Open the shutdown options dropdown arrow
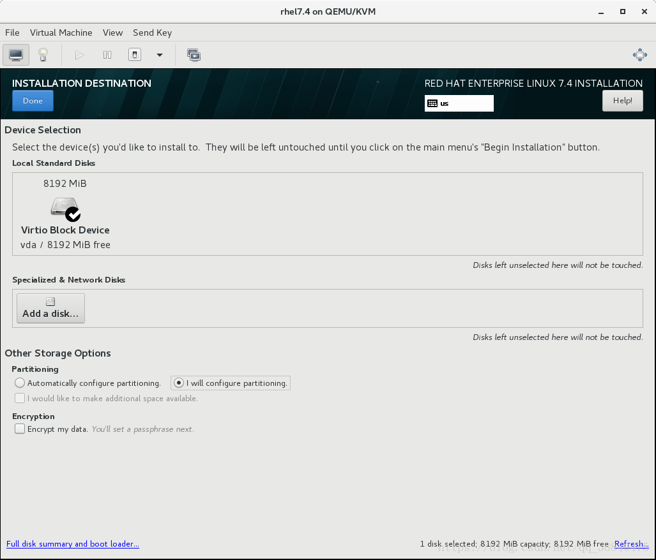 [160, 55]
